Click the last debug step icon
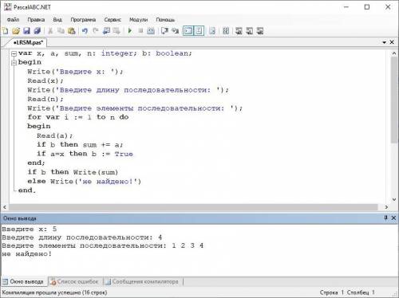 click(260, 31)
